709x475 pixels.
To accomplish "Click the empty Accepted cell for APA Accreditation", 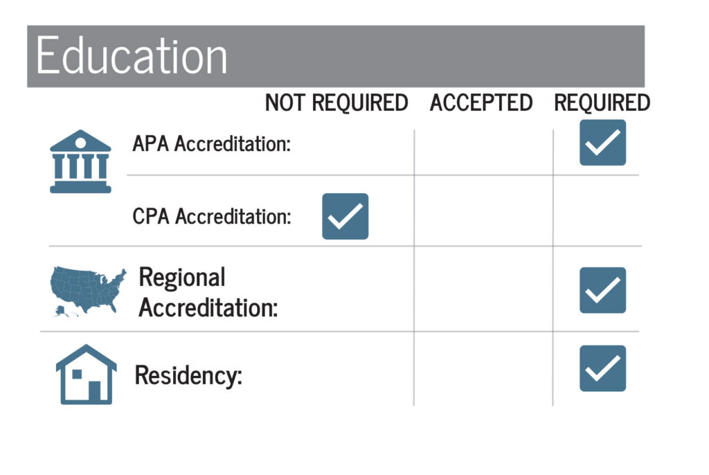I will [483, 152].
